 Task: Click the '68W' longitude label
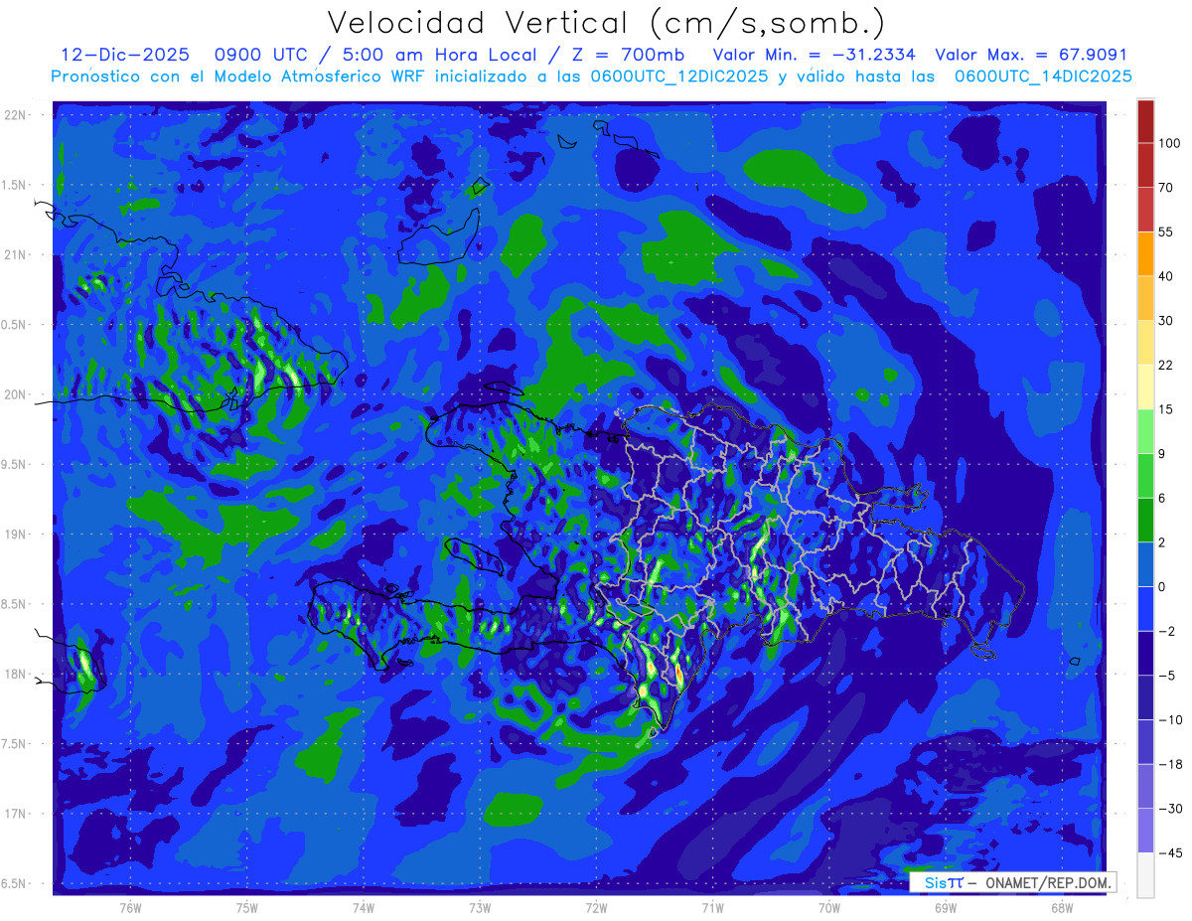(1061, 907)
